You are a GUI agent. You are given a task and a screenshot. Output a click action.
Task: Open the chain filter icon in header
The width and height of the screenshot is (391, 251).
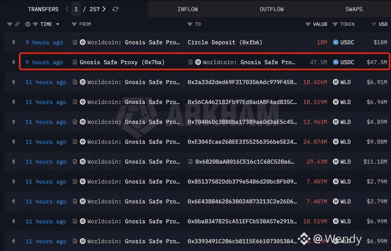[x=10, y=24]
